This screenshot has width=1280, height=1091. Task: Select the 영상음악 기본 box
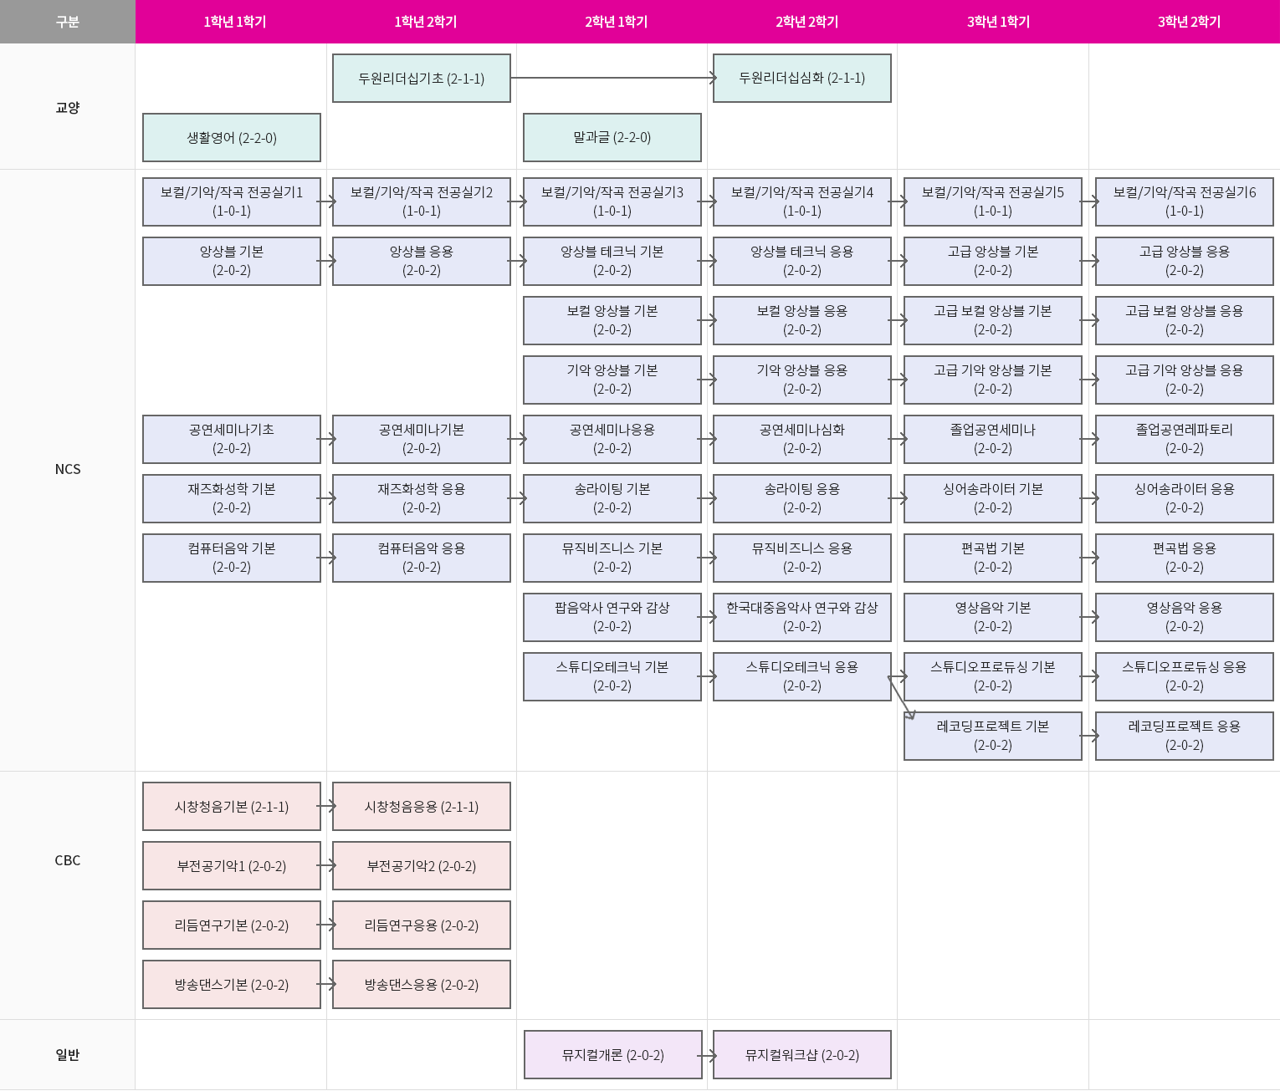pos(993,617)
